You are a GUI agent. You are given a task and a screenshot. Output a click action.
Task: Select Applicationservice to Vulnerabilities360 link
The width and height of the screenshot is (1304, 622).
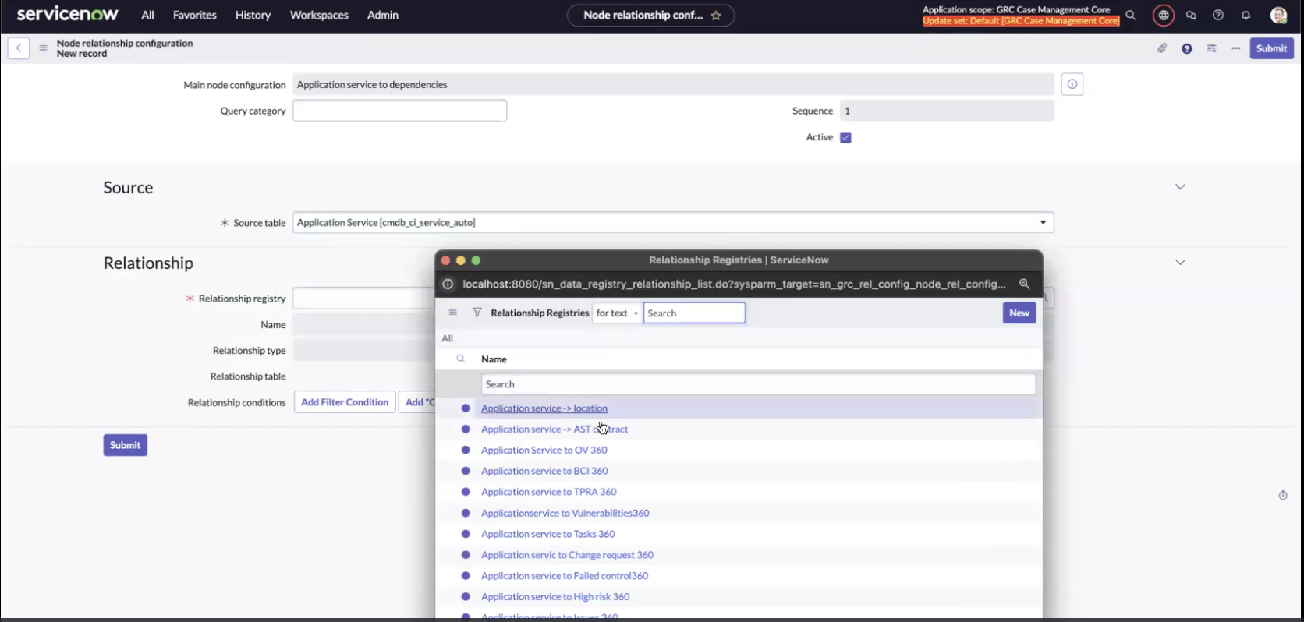coord(565,514)
